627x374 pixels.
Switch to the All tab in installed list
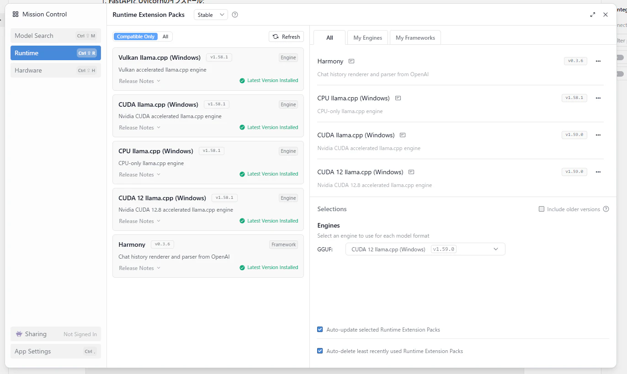(329, 38)
